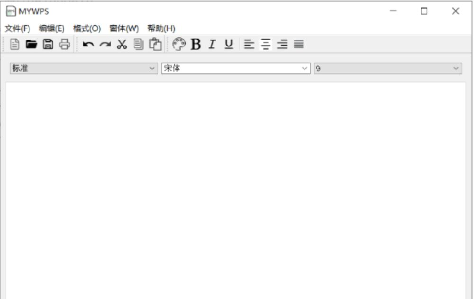Open the font size dropdown
Screen dimensions: 474x299
point(454,68)
